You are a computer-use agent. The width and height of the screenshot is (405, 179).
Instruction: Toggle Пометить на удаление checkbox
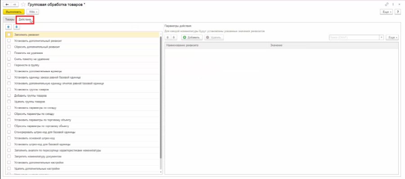(x=9, y=53)
